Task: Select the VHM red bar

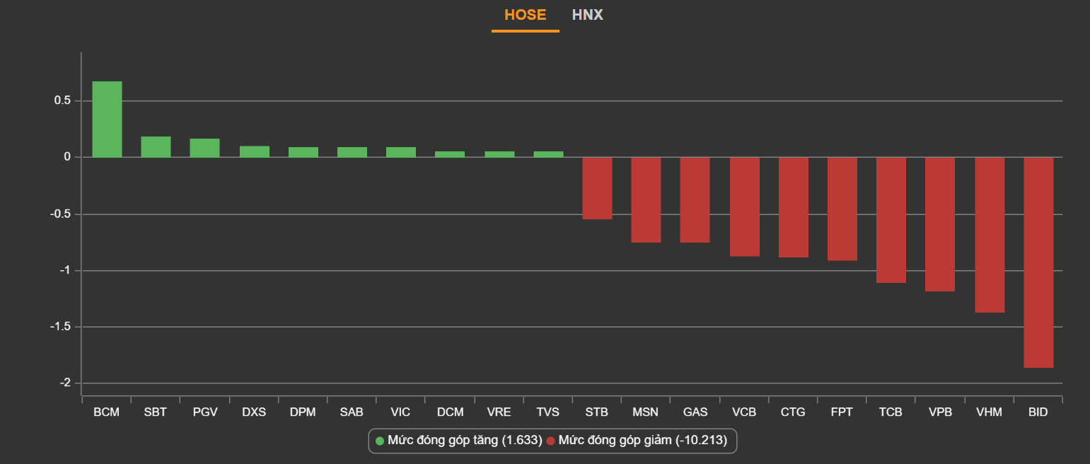Action: (x=990, y=234)
